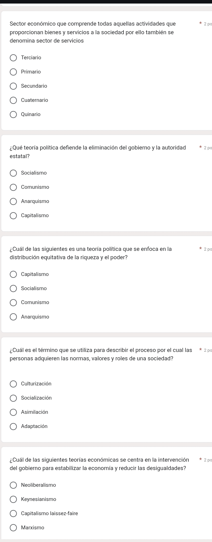Mark Quinario as the answer

click(x=13, y=115)
